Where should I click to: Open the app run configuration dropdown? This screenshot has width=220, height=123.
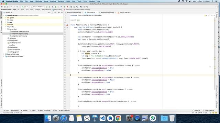click(25, 7)
